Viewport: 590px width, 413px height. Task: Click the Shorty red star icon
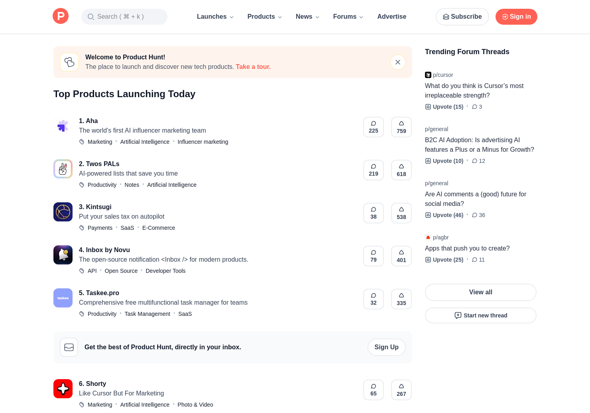(63, 389)
